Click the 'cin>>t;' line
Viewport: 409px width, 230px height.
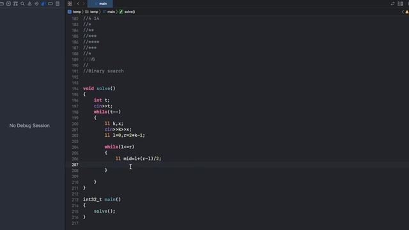(103, 106)
